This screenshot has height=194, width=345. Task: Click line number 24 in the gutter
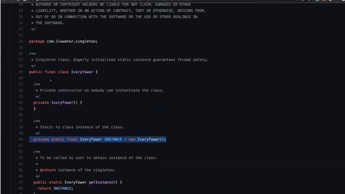point(20,41)
